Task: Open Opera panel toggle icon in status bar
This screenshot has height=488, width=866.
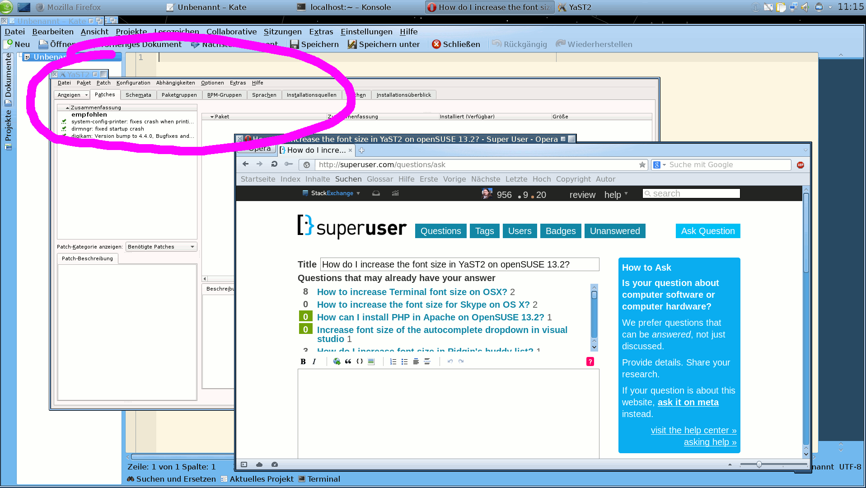Action: pyautogui.click(x=244, y=465)
